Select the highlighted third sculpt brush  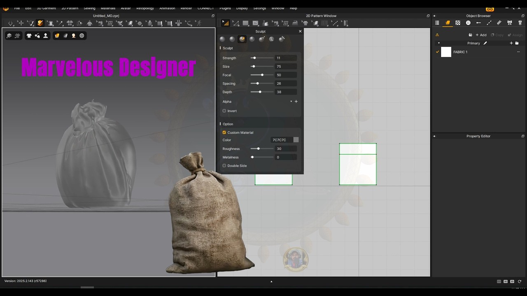click(242, 39)
